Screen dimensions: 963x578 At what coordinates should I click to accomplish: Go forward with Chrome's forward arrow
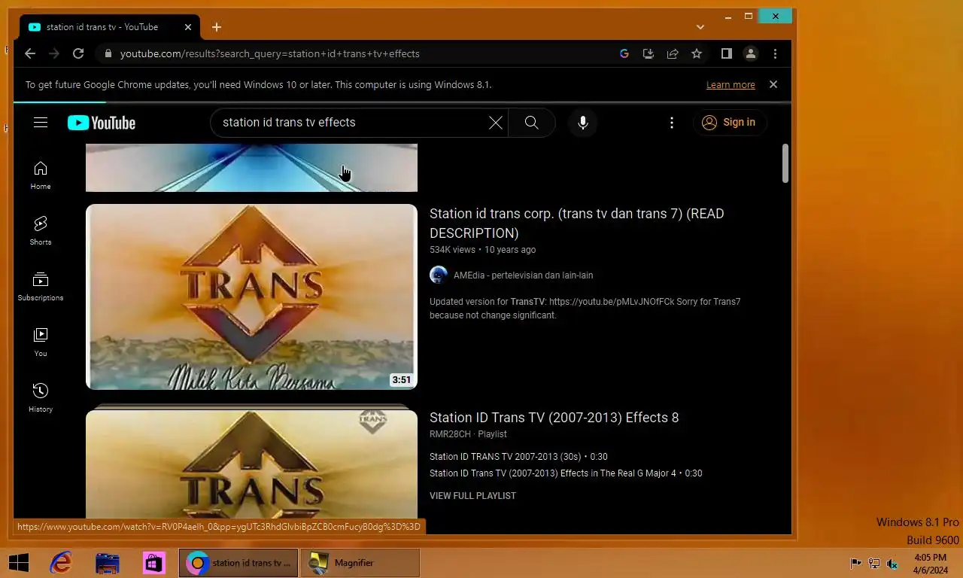(x=54, y=53)
